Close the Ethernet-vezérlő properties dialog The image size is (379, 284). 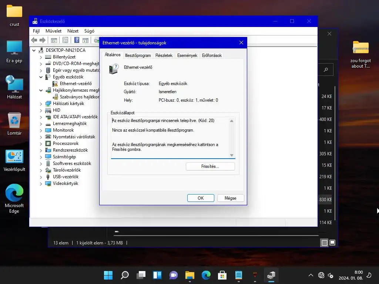(241, 43)
